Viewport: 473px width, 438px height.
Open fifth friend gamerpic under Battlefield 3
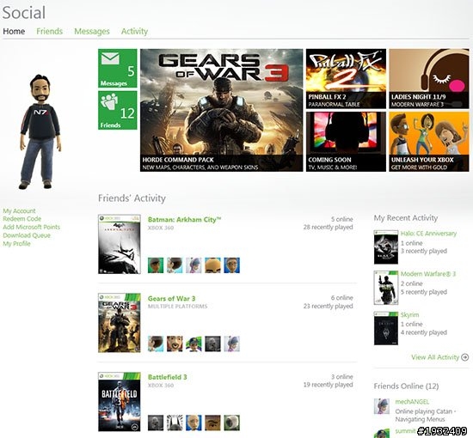pos(232,423)
